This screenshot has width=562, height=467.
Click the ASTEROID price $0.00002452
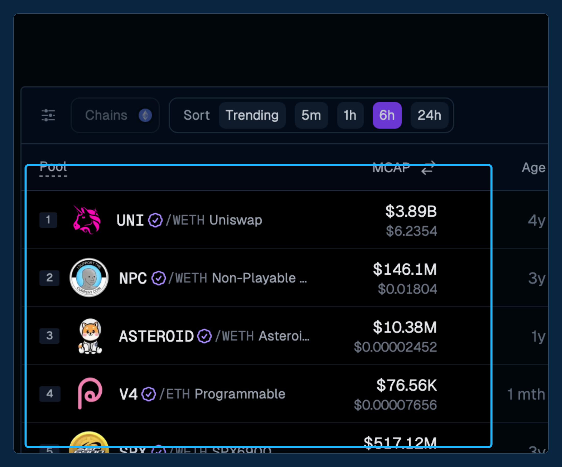pos(395,347)
